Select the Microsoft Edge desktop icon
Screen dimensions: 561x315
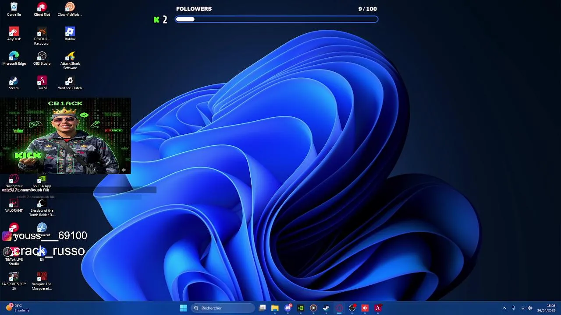pyautogui.click(x=14, y=58)
